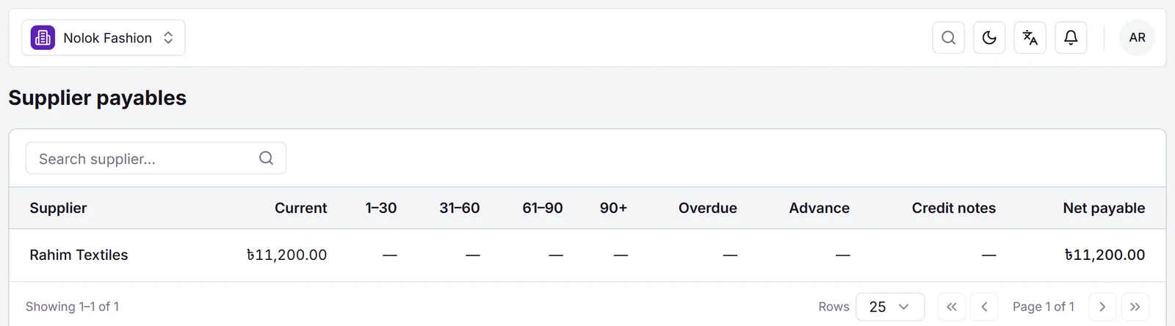Open the AR user avatar menu
This screenshot has width=1175, height=326.
coord(1137,37)
